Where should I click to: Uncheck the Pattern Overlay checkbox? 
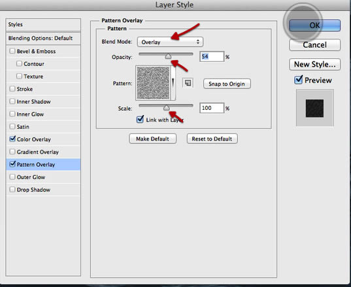tap(12, 164)
